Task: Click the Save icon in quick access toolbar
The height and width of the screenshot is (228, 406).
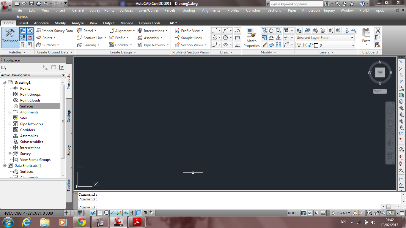Action: point(32,4)
